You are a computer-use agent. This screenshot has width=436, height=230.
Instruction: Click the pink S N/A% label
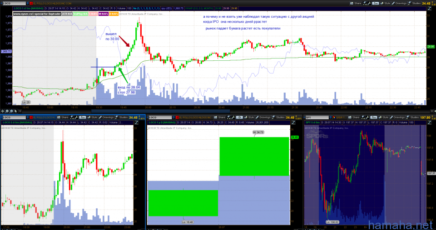[93, 14]
